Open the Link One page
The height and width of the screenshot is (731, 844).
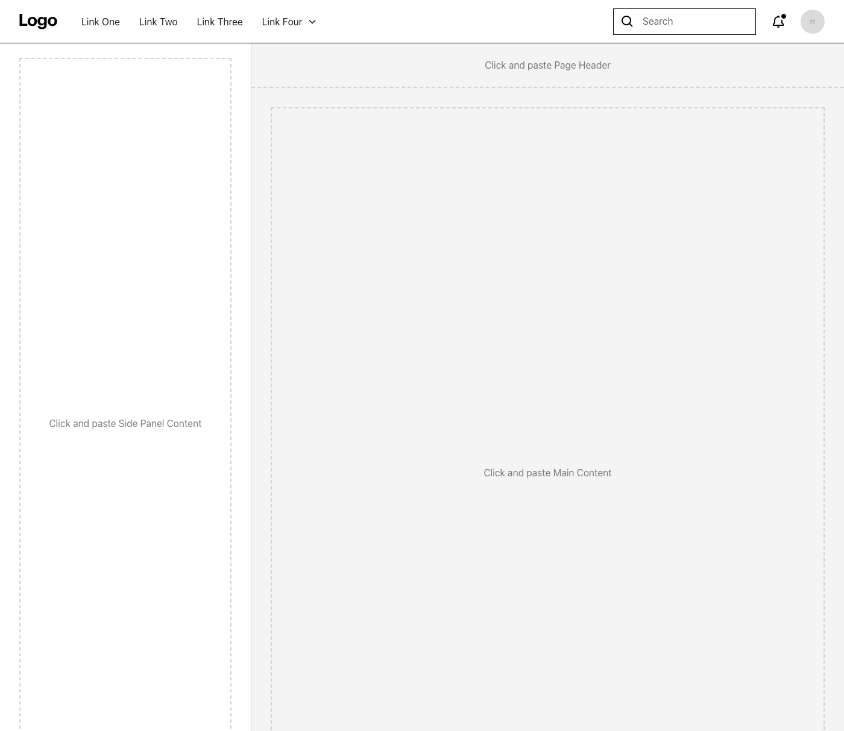point(101,22)
